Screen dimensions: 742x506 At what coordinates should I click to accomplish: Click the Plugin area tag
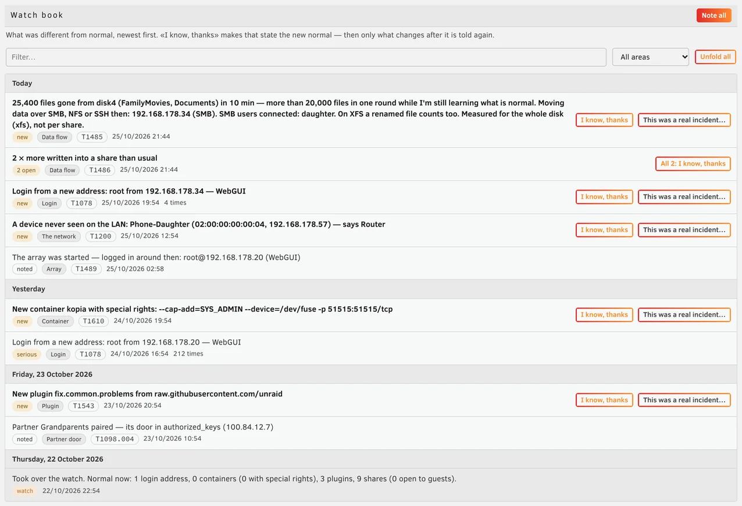[x=50, y=406]
